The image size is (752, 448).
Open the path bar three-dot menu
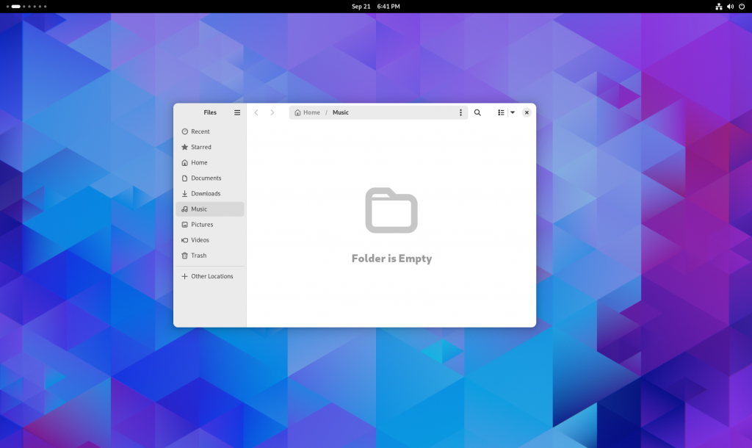(x=460, y=112)
